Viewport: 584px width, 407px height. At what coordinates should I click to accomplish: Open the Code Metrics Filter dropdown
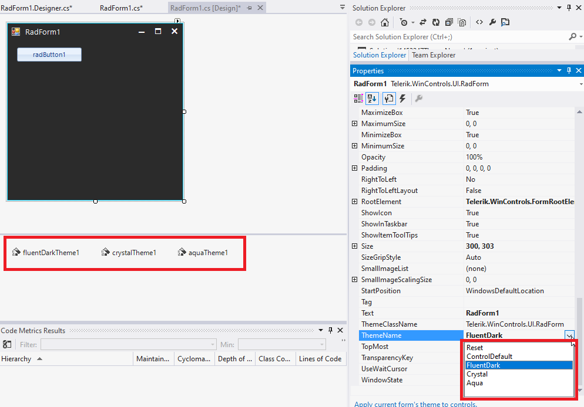click(213, 345)
